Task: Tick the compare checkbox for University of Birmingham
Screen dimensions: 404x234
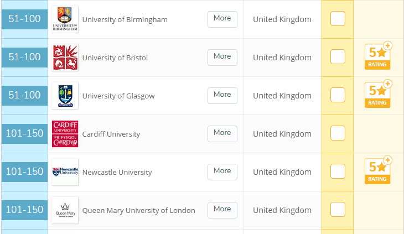Action: pos(338,19)
